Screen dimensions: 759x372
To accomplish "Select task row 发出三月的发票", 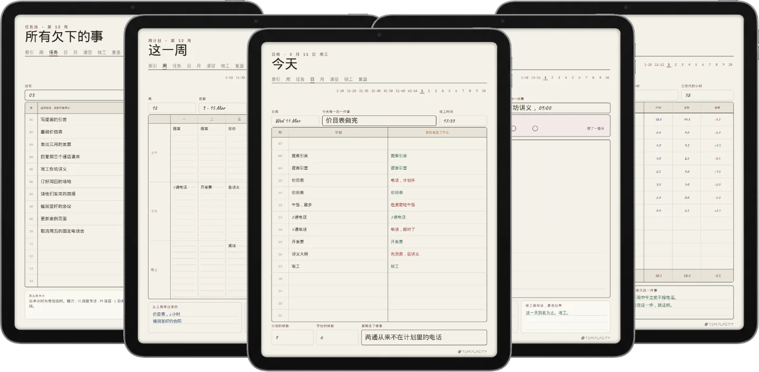I will (x=74, y=144).
